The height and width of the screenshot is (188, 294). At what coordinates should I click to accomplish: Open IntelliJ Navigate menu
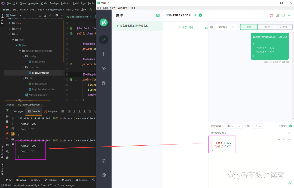click(33, 3)
